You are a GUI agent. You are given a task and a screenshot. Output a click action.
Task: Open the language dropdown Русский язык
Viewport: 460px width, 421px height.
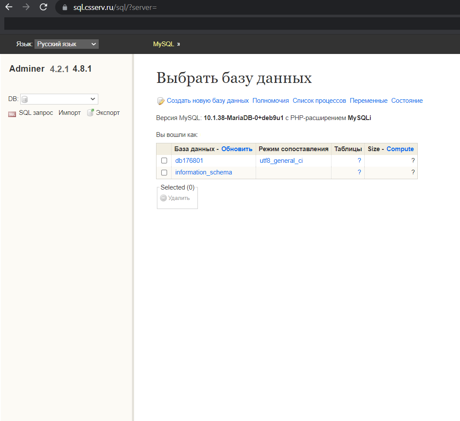click(x=66, y=44)
